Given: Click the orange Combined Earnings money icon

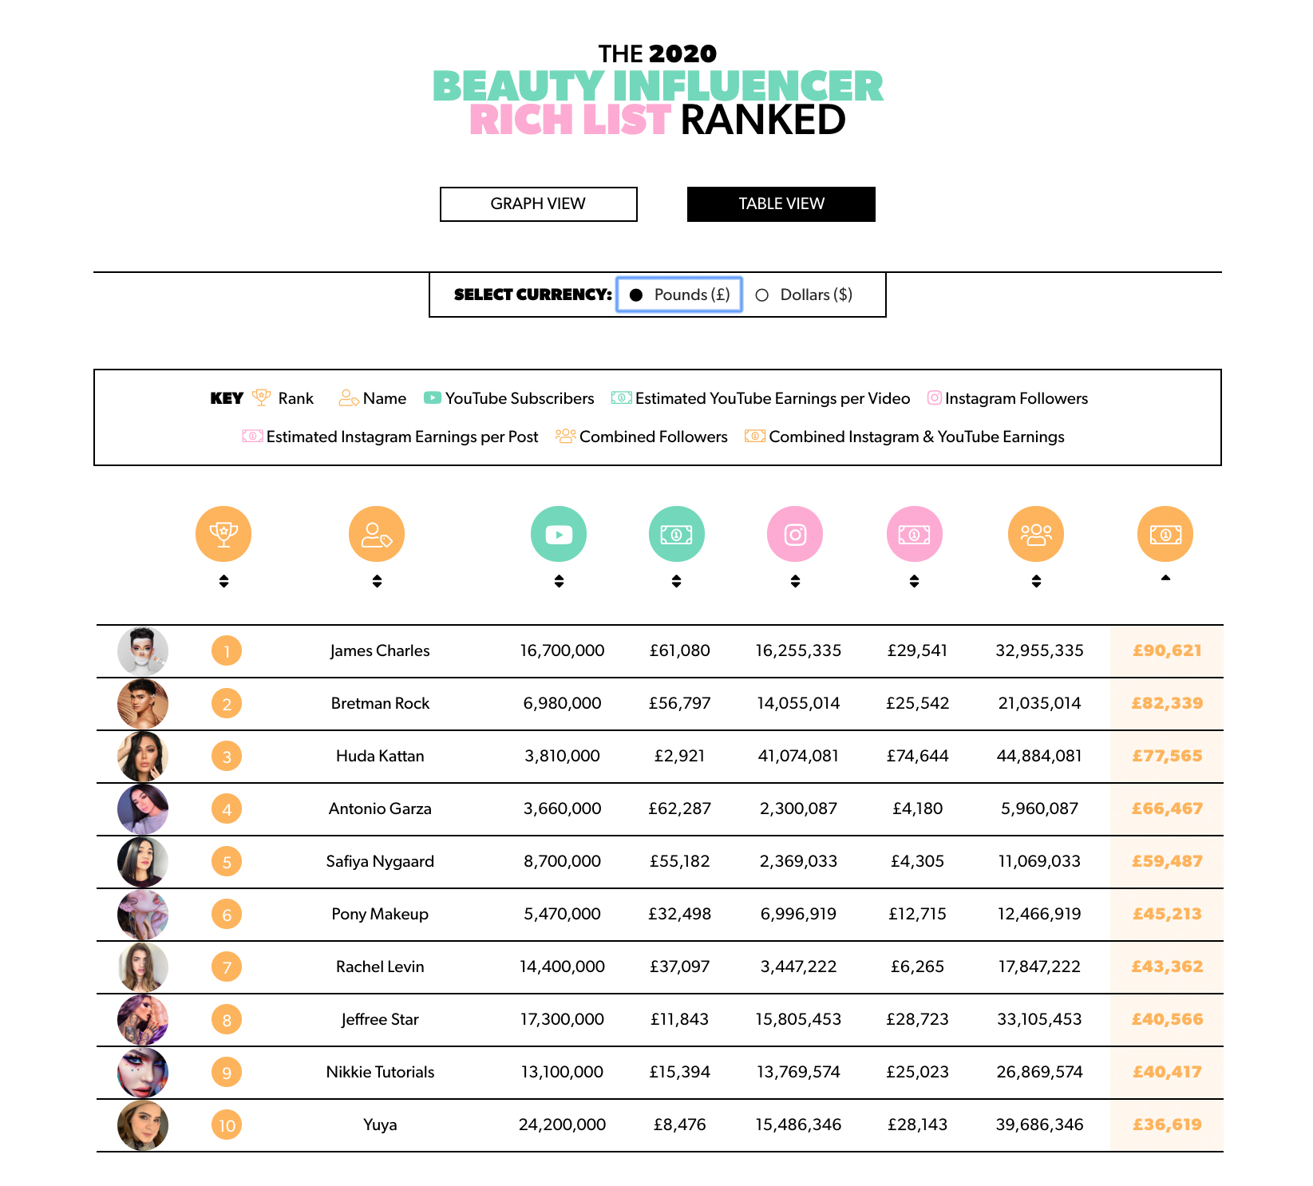Looking at the screenshot, I should pos(1165,534).
